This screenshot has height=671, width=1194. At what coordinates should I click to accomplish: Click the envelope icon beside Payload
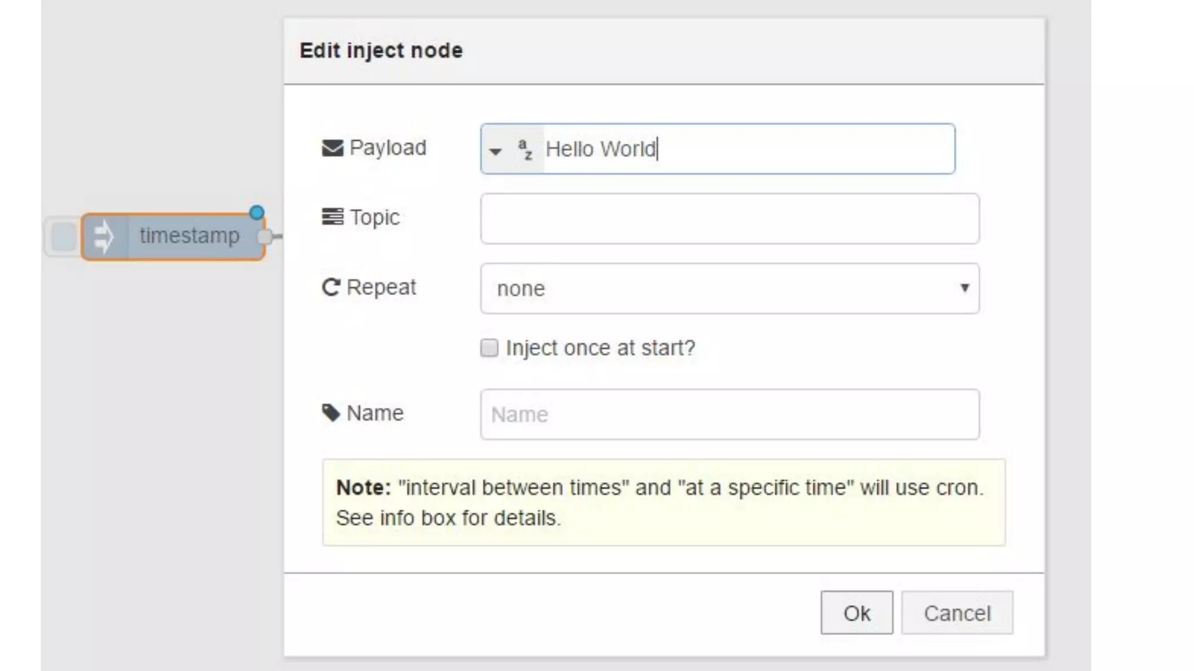(332, 148)
